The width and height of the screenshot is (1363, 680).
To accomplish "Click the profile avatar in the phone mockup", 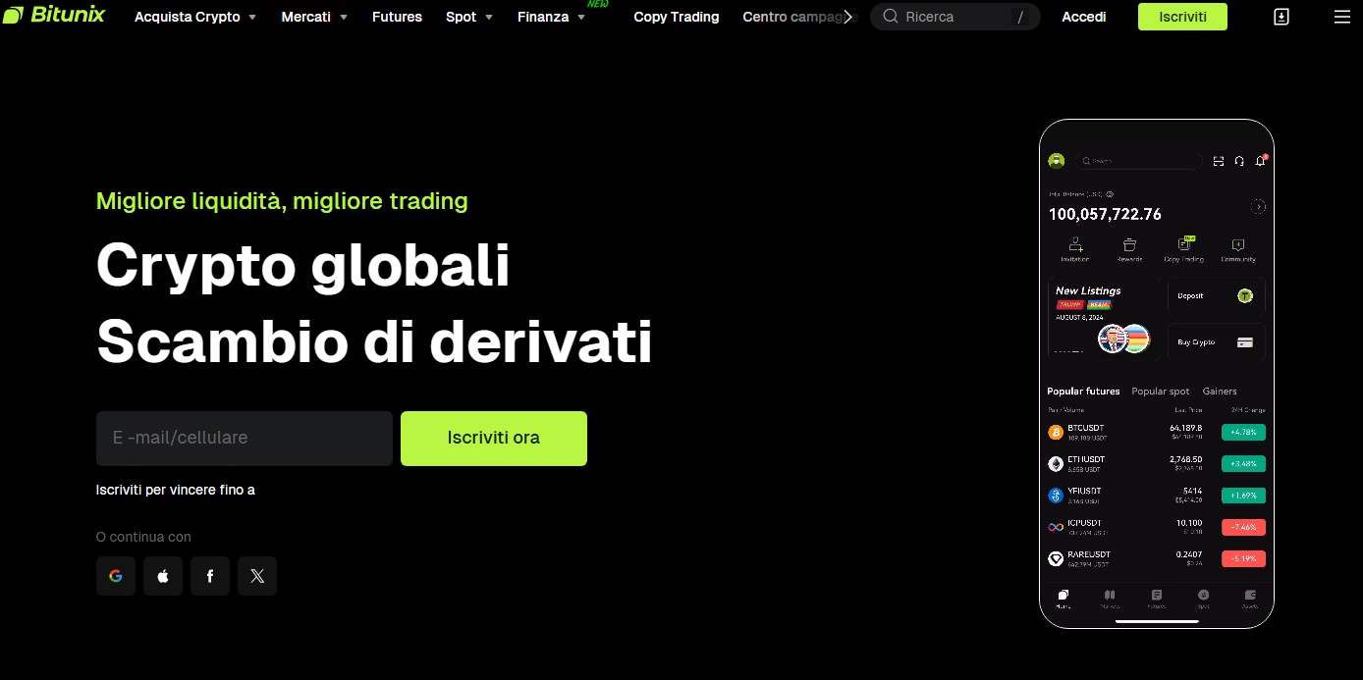I will coord(1057,161).
